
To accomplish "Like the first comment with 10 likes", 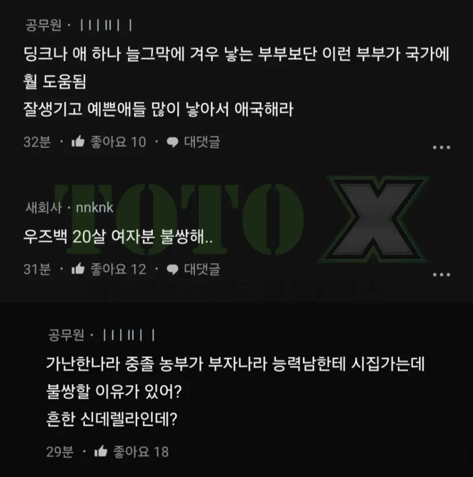I will tap(78, 141).
